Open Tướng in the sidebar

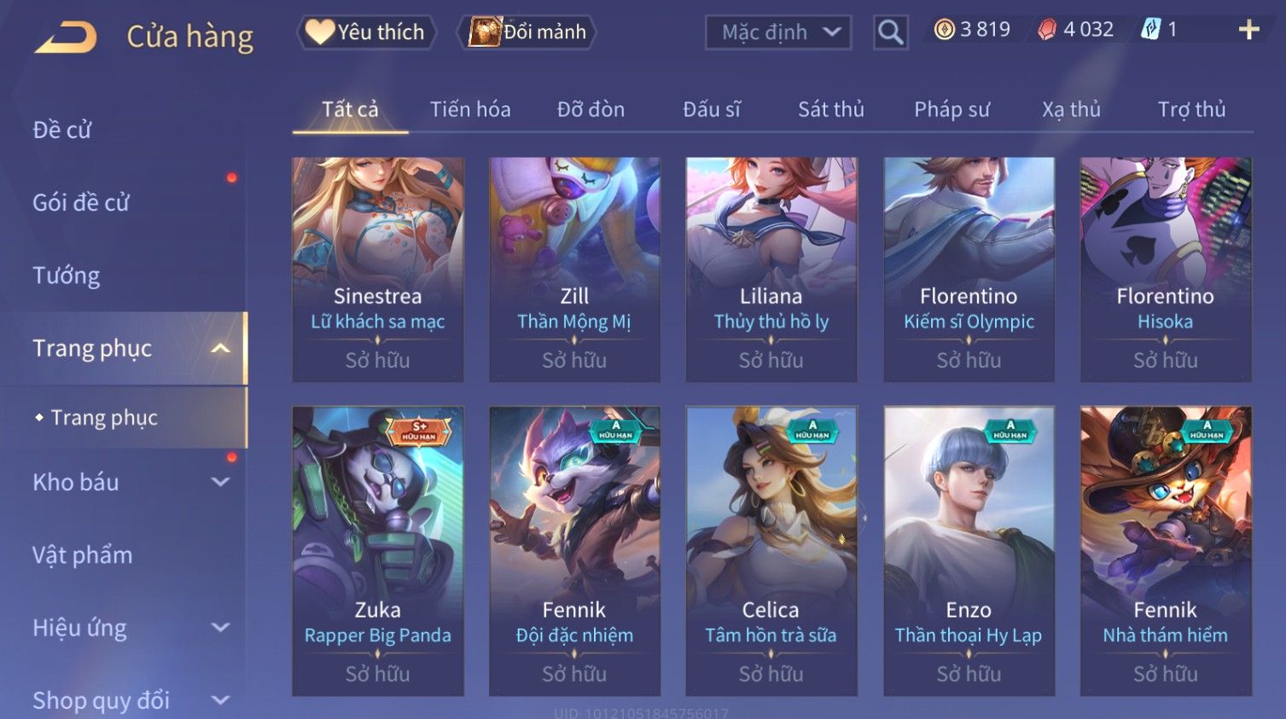click(x=67, y=275)
